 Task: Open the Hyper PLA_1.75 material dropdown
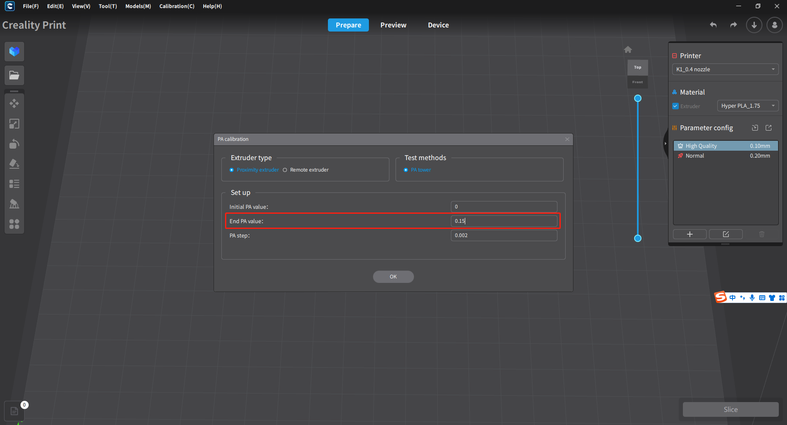[748, 106]
